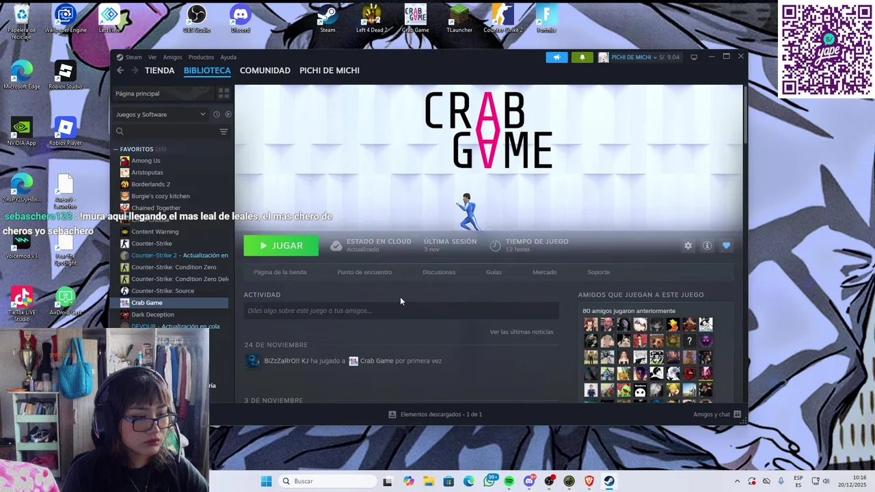The height and width of the screenshot is (492, 875).
Task: Open Discord desktop shortcut
Action: coord(241,19)
